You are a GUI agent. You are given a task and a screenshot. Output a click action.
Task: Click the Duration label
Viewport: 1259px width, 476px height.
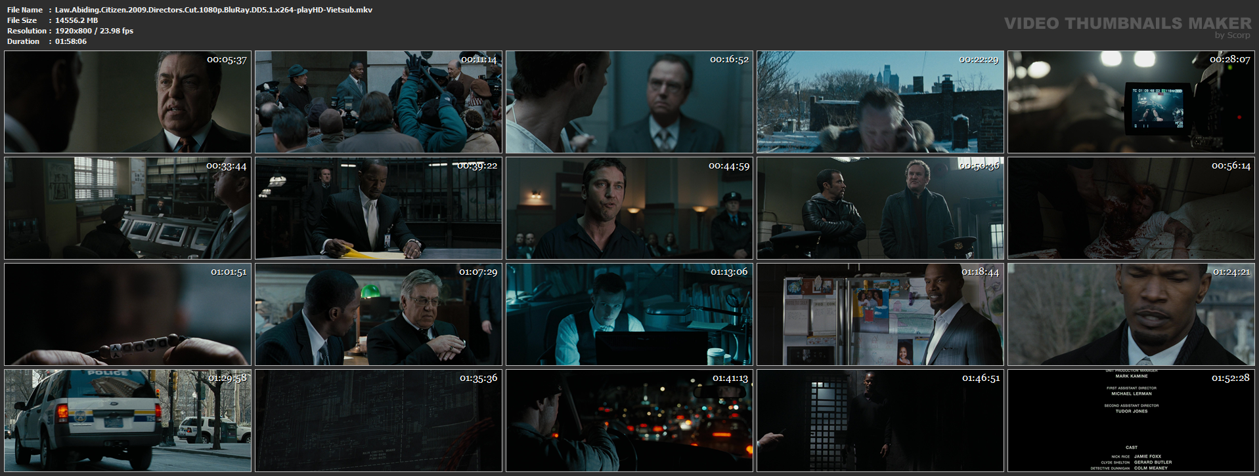24,41
